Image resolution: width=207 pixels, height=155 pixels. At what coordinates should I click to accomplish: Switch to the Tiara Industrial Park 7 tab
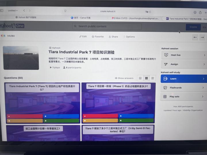coord(186,19)
